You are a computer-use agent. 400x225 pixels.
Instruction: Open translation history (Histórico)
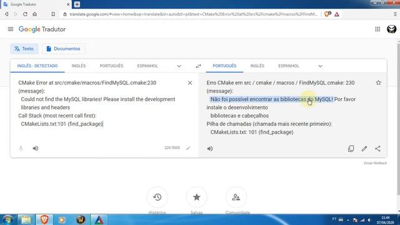157,197
